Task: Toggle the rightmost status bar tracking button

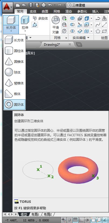Action: pyautogui.click(x=105, y=220)
